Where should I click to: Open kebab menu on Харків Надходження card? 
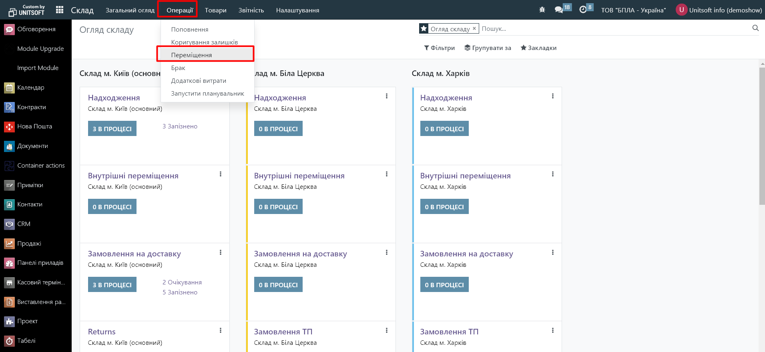tap(552, 96)
